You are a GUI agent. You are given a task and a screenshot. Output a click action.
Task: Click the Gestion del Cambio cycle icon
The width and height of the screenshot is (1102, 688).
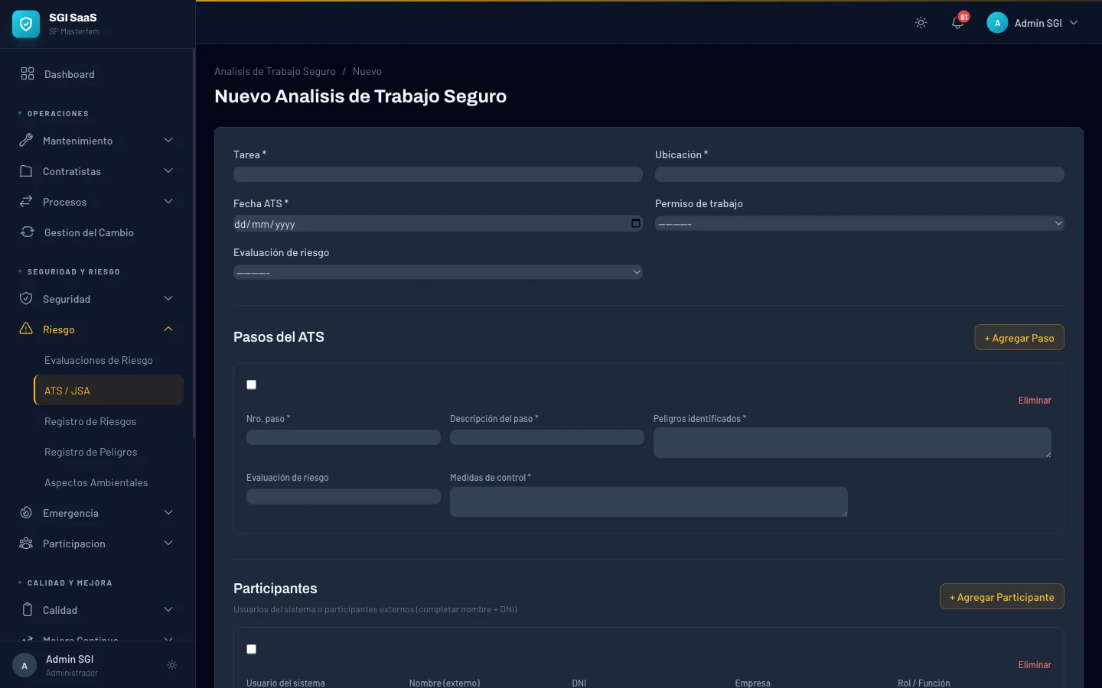28,232
